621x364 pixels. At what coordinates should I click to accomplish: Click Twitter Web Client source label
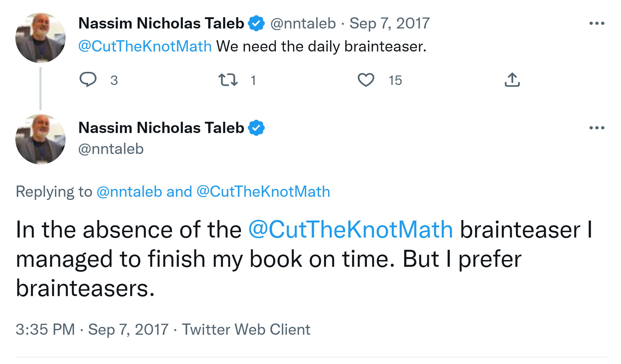246,329
